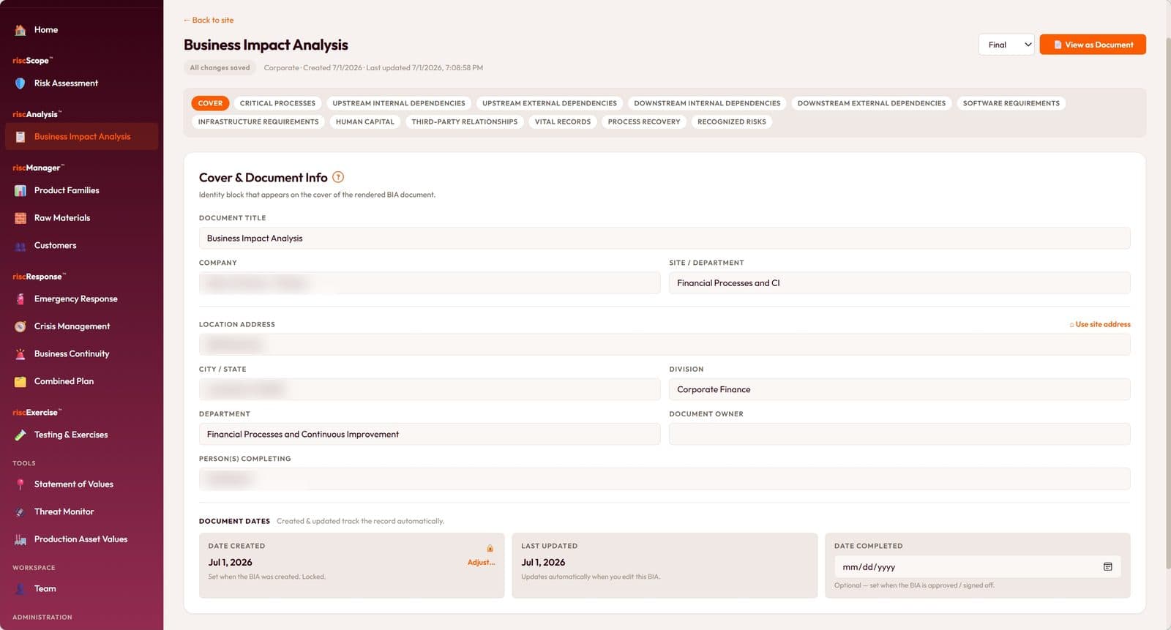Click the Person(s) Completing input field

[665, 479]
